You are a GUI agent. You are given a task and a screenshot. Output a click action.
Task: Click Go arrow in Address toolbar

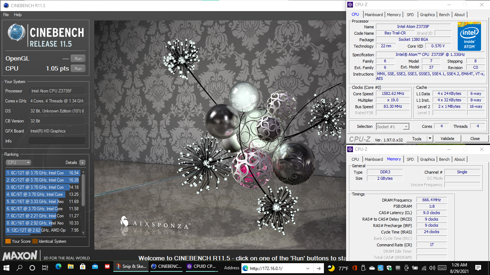click(318, 268)
